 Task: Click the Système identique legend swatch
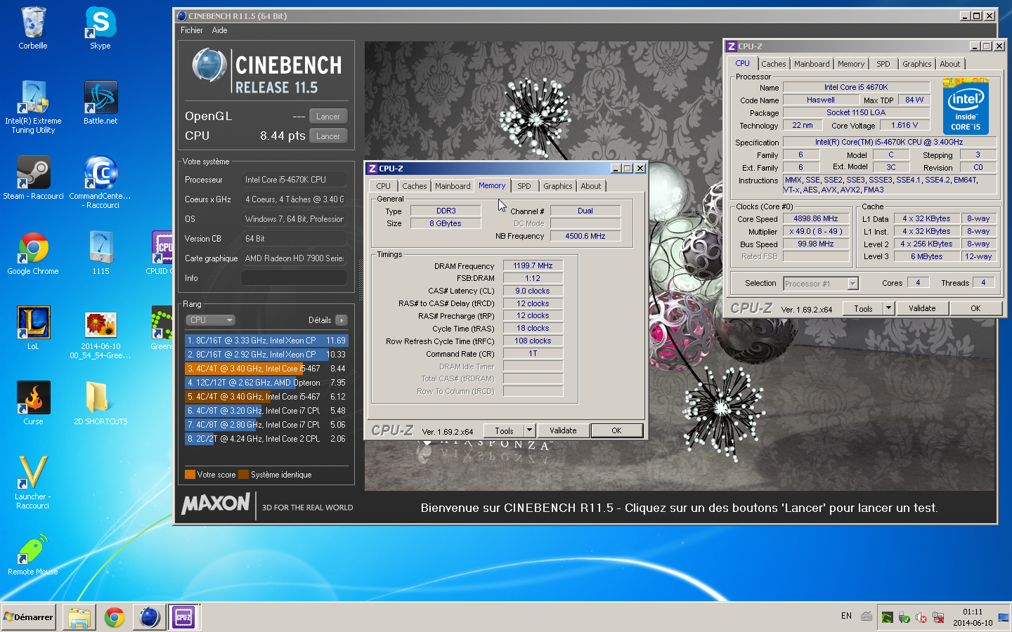(243, 475)
